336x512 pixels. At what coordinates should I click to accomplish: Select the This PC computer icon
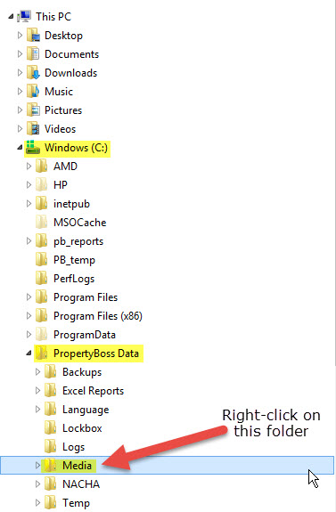point(25,16)
